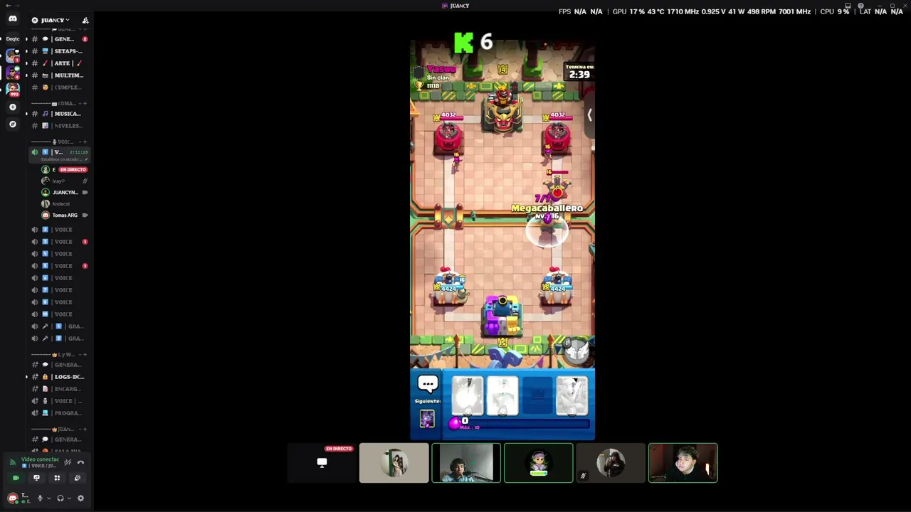The height and width of the screenshot is (512, 911).
Task: Toggle your camera on or off
Action: click(16, 478)
